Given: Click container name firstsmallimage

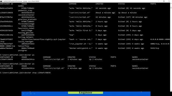Looking at the screenshot, I should pyautogui.click(x=26, y=24).
